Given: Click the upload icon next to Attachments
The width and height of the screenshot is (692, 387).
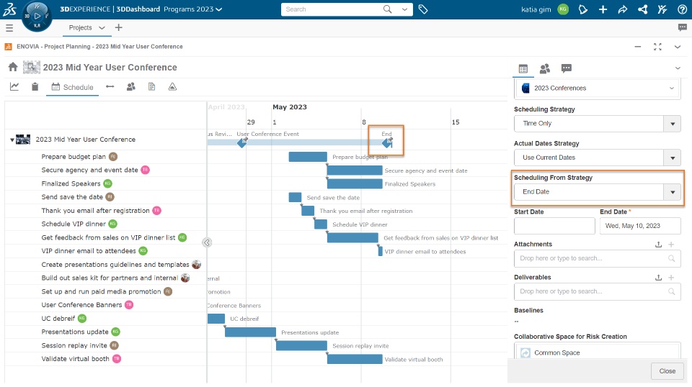Looking at the screenshot, I should pyautogui.click(x=657, y=245).
